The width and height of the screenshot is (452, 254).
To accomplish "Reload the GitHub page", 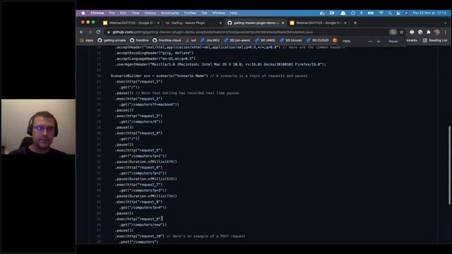I will click(x=98, y=32).
